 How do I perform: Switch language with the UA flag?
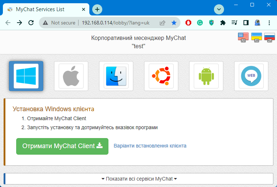(x=256, y=37)
